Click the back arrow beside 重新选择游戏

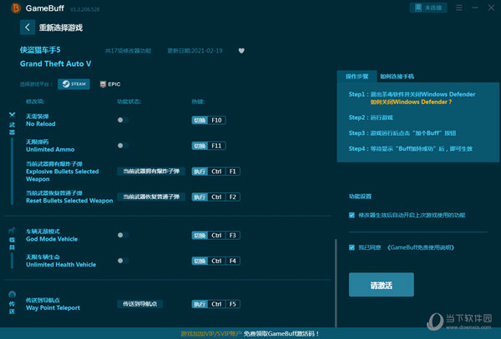point(28,27)
